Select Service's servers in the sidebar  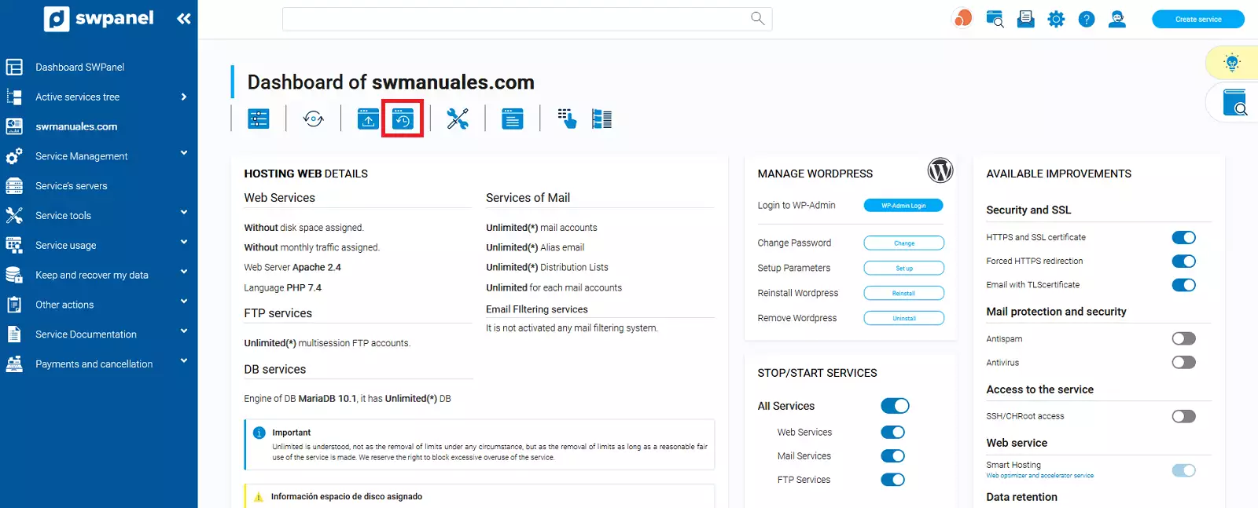point(71,186)
